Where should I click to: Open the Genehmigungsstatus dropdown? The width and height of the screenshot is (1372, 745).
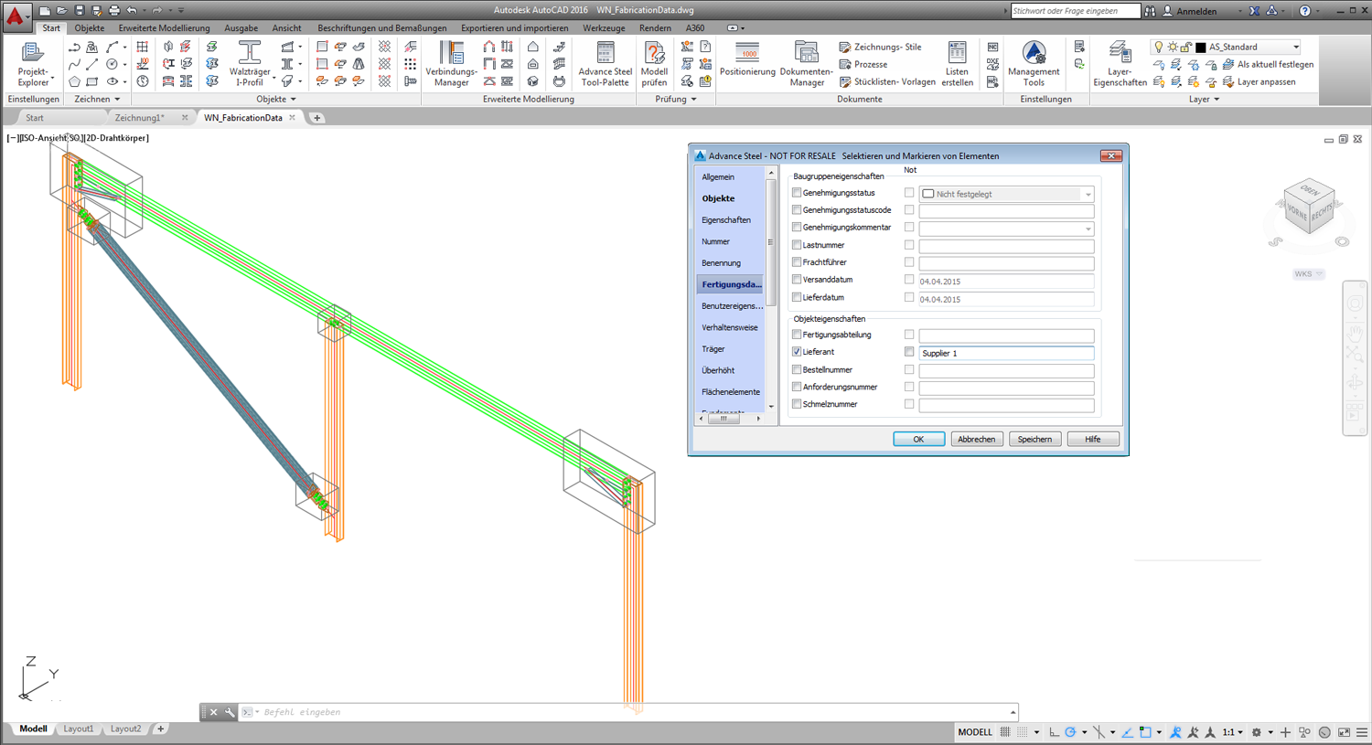1088,194
